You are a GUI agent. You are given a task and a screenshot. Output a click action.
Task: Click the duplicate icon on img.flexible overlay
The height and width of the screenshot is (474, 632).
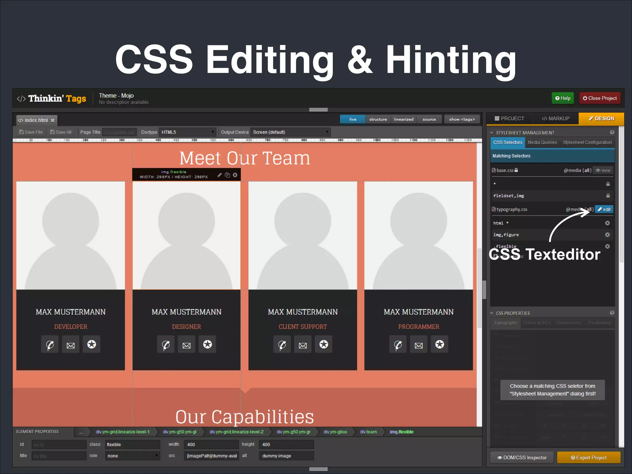227,175
